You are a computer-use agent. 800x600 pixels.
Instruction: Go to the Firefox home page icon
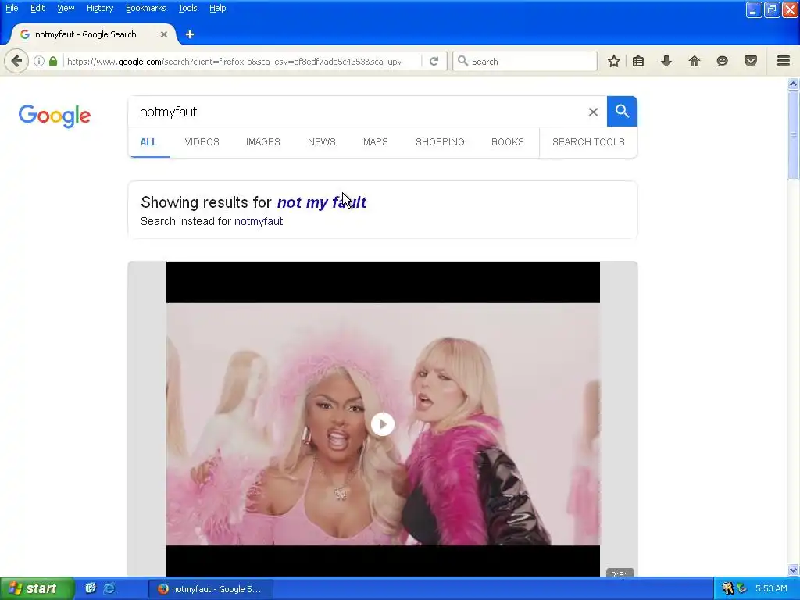click(694, 61)
